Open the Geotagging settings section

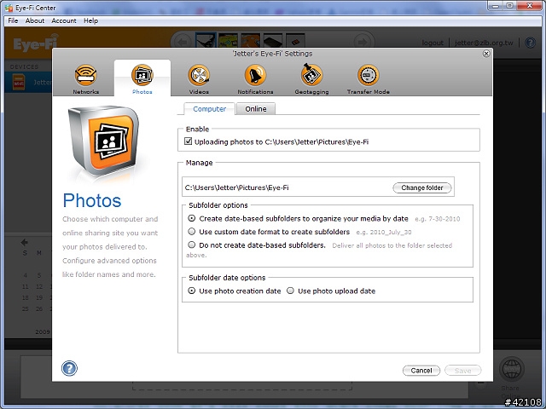click(311, 79)
